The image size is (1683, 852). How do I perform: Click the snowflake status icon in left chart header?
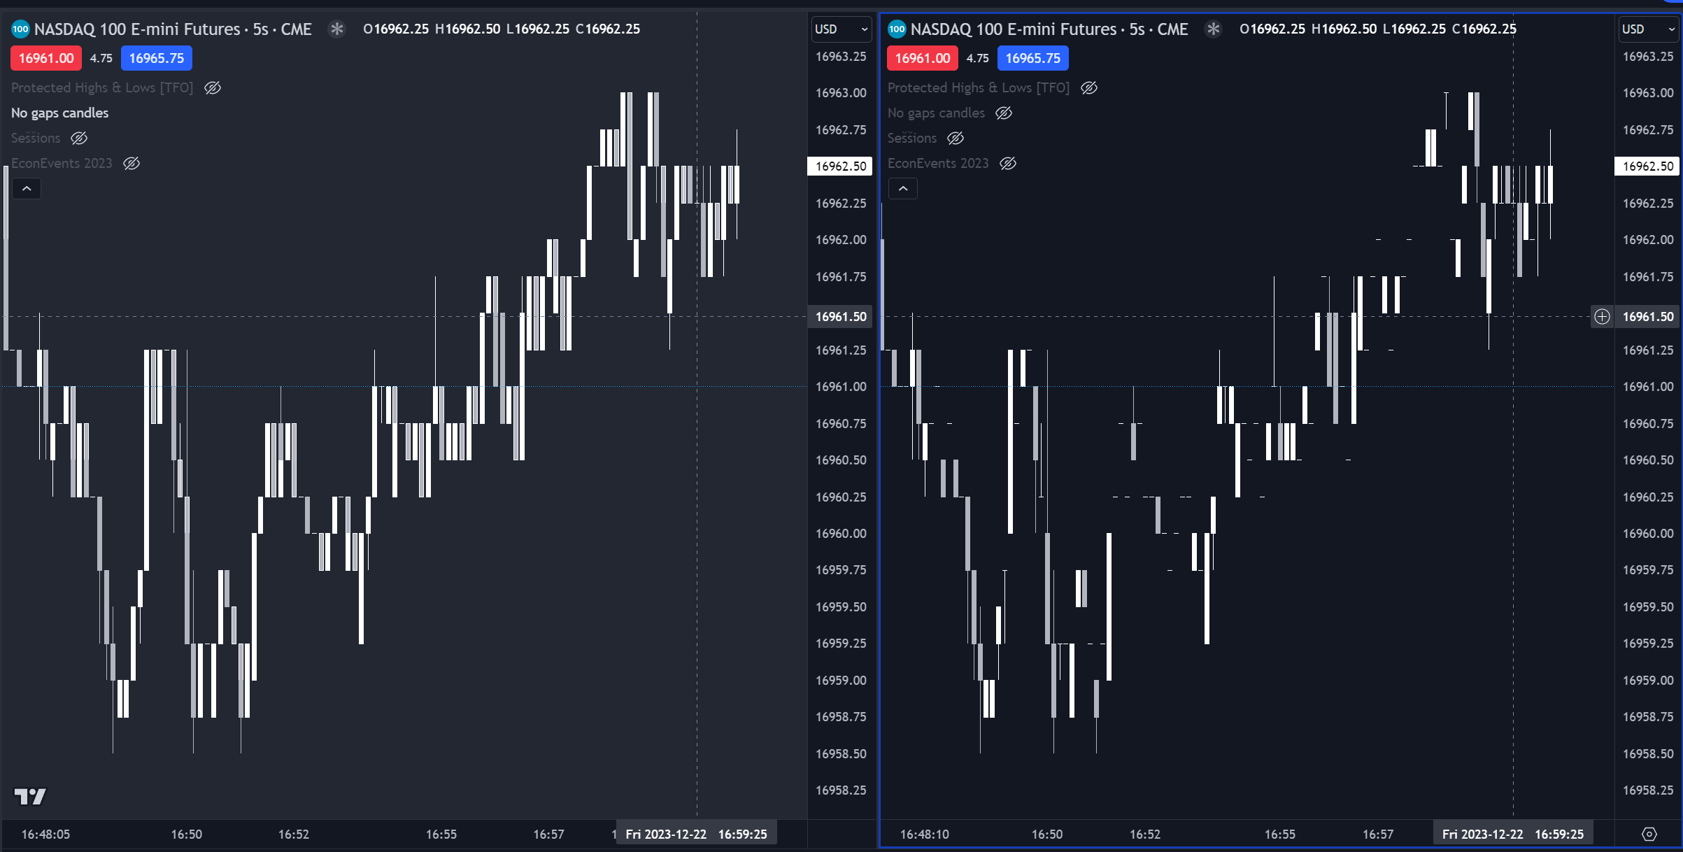coord(337,29)
